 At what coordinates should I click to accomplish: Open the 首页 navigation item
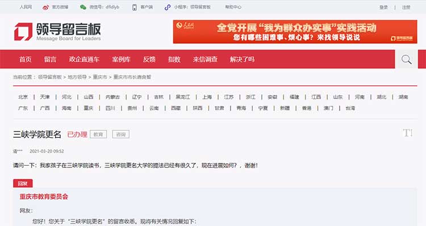[25, 59]
